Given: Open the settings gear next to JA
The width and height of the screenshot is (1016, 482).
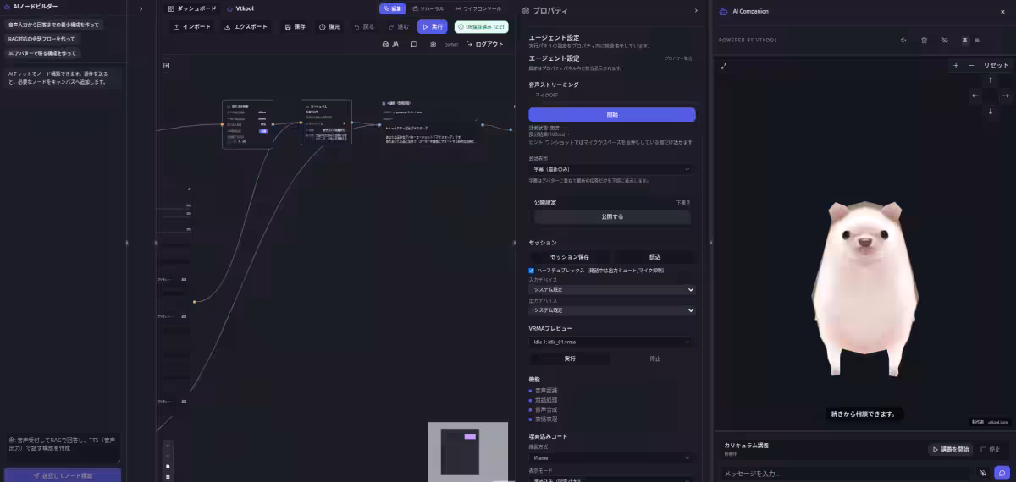Looking at the screenshot, I should point(433,44).
